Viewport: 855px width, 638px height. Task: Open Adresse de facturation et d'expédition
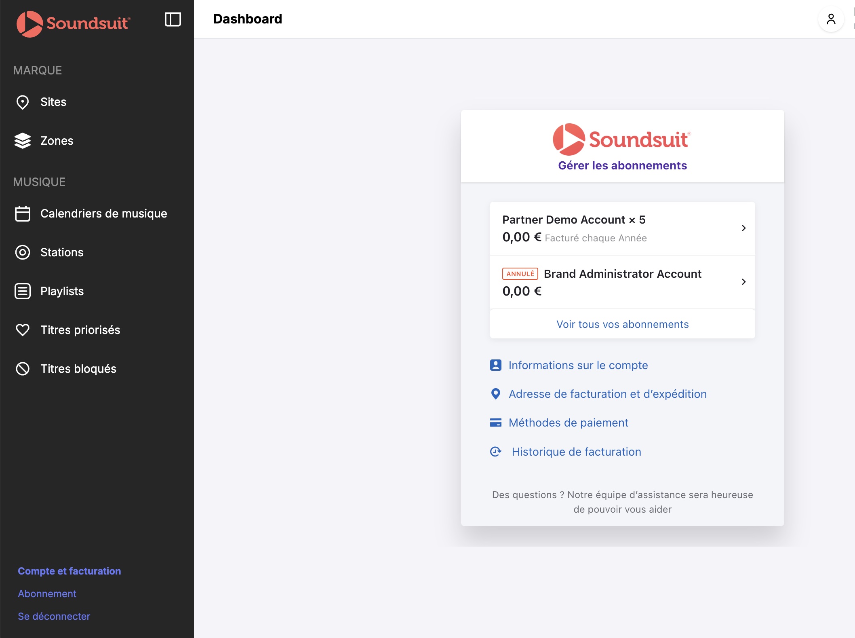click(608, 394)
